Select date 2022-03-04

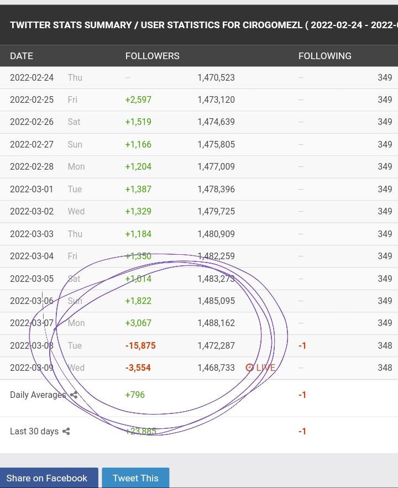pos(32,256)
